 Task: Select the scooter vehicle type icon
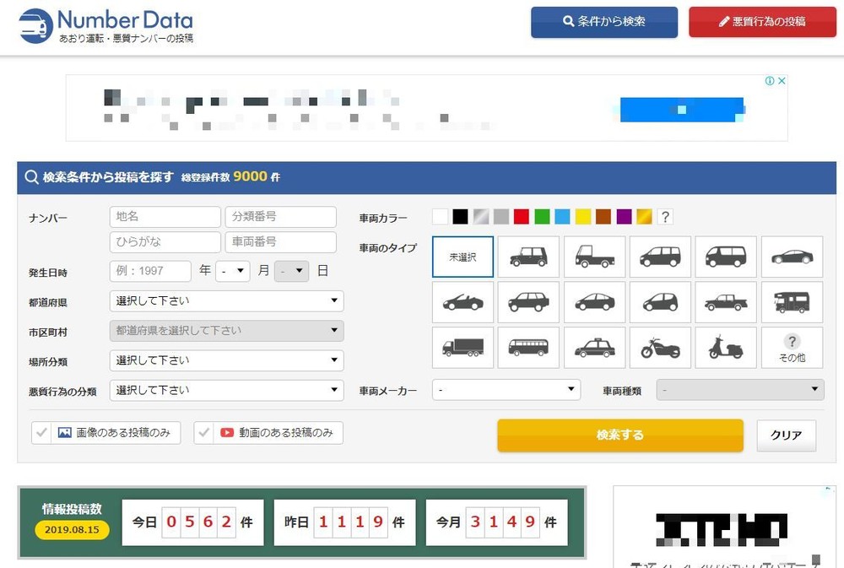click(x=726, y=348)
